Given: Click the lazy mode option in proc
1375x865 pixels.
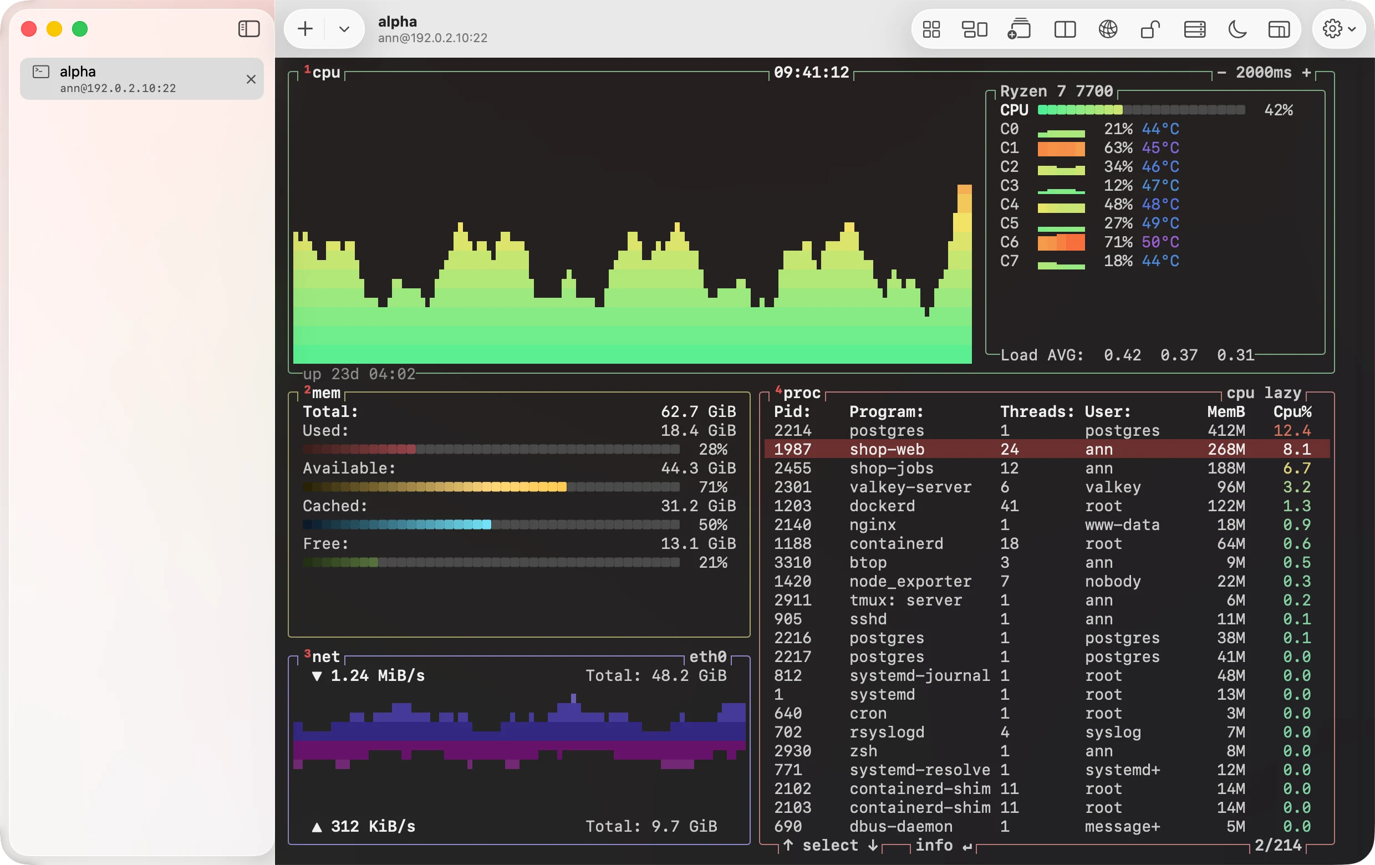Looking at the screenshot, I should click(x=1282, y=393).
